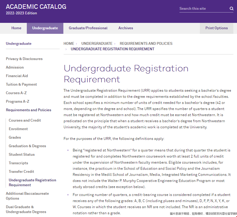Screen dimensions: 237x217
Task: Go to HOME in the breadcrumb
Action: point(69,44)
